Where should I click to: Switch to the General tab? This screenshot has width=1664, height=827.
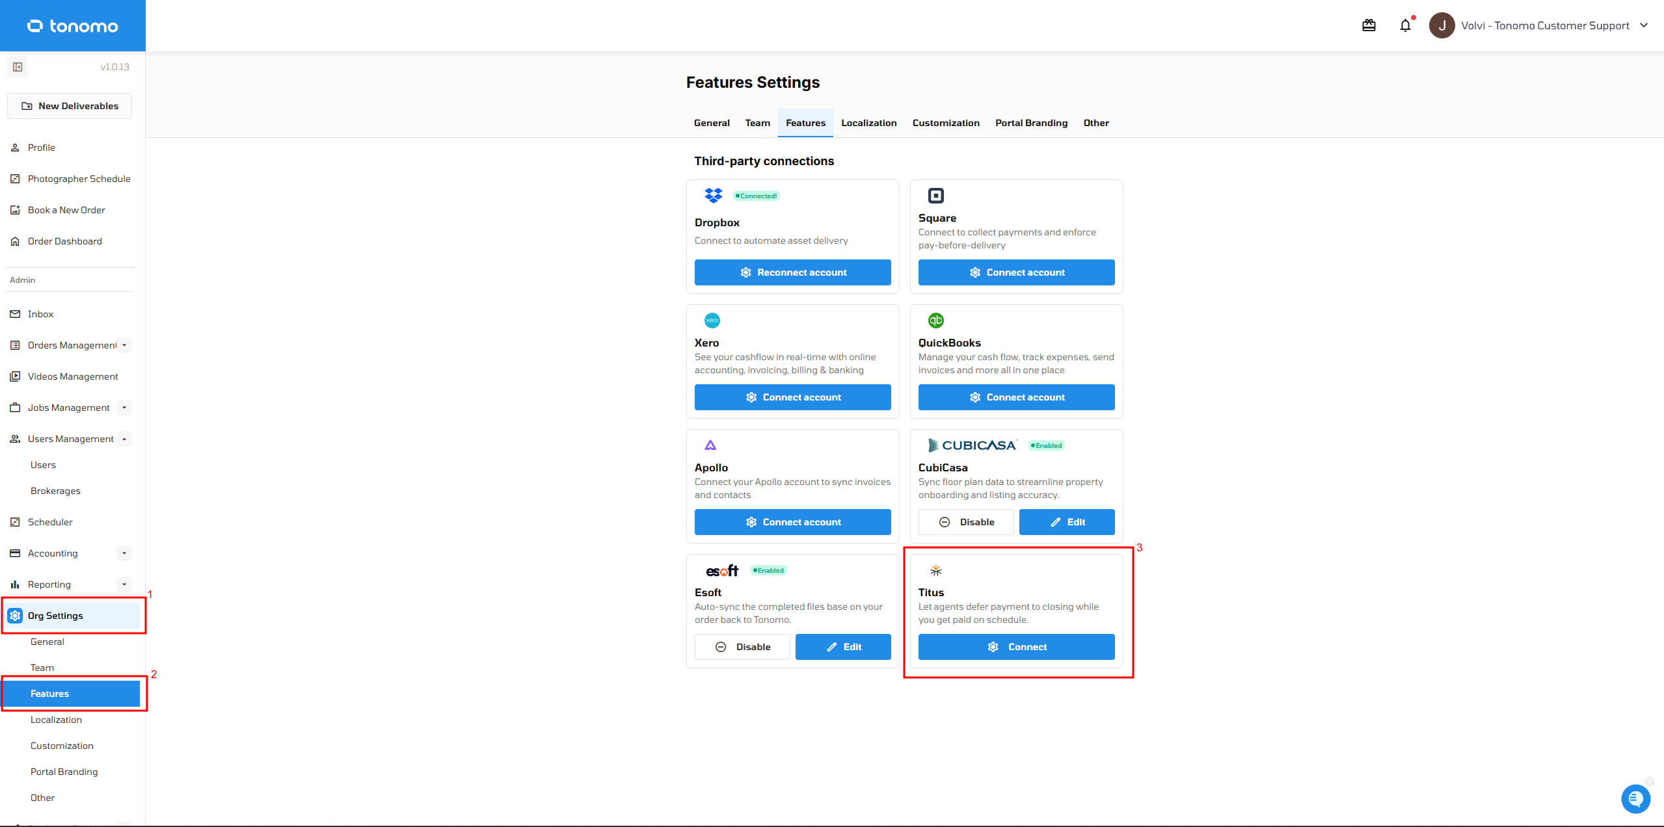point(712,123)
